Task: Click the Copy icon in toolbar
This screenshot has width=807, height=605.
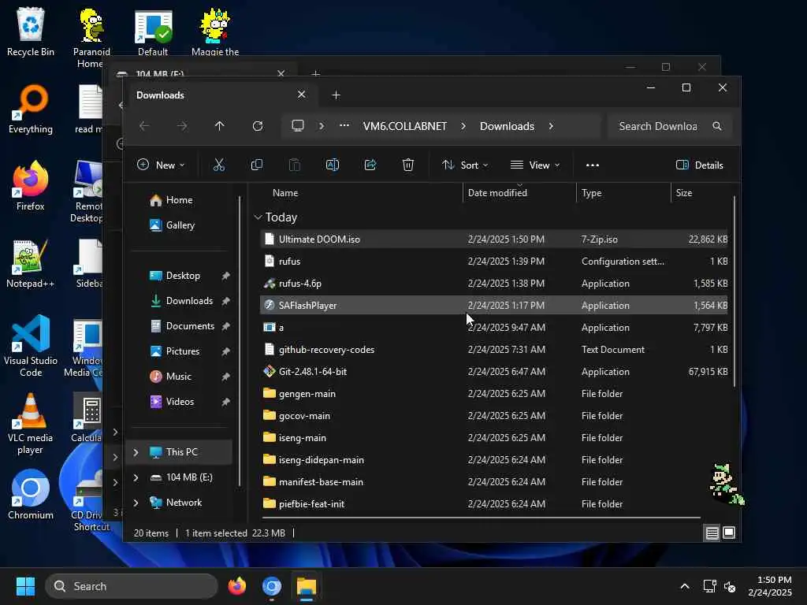Action: point(256,165)
